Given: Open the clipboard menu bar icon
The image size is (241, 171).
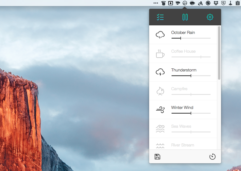Looking at the screenshot, I should click(238, 3).
